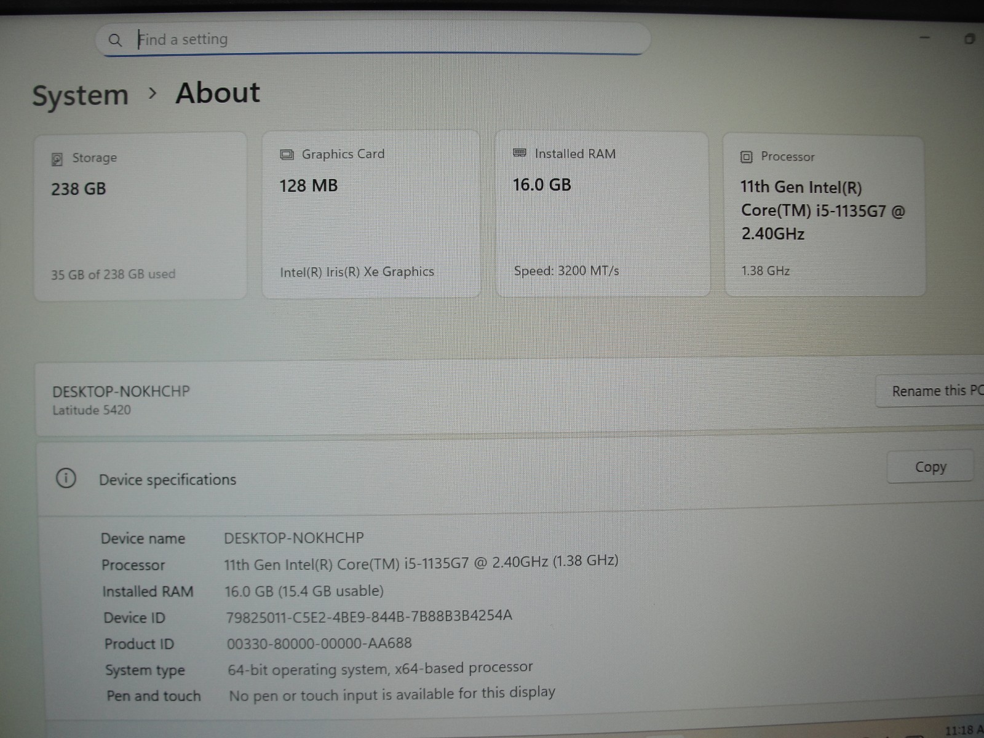Click the 'System type' label
The height and width of the screenshot is (738, 984).
tap(145, 670)
